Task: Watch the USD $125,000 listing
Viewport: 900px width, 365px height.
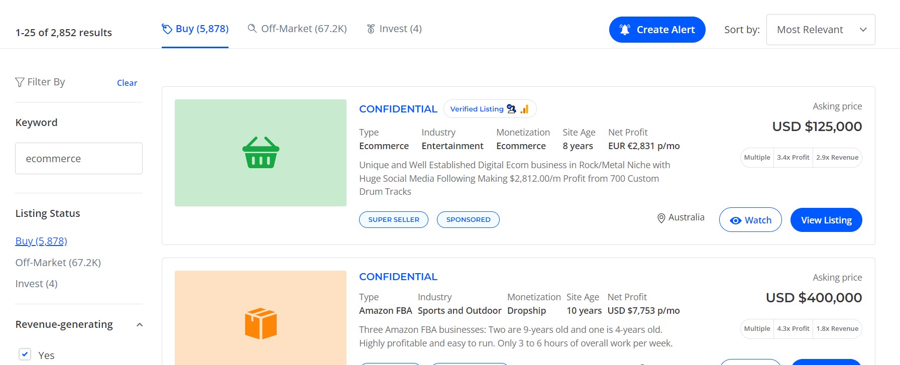Action: point(750,220)
